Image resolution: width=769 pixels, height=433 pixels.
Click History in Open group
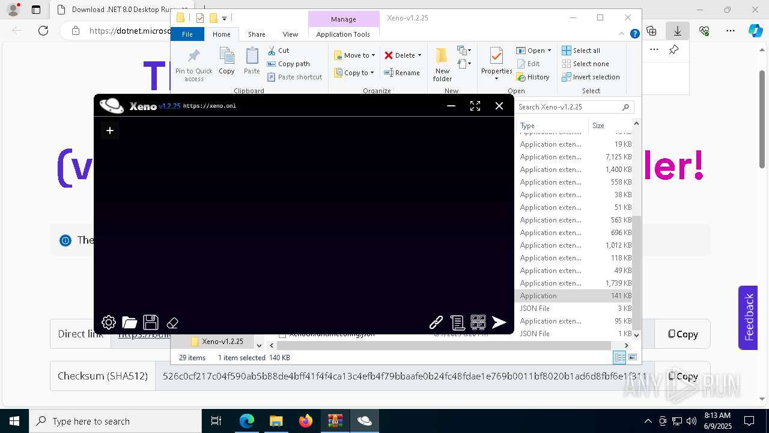[533, 77]
